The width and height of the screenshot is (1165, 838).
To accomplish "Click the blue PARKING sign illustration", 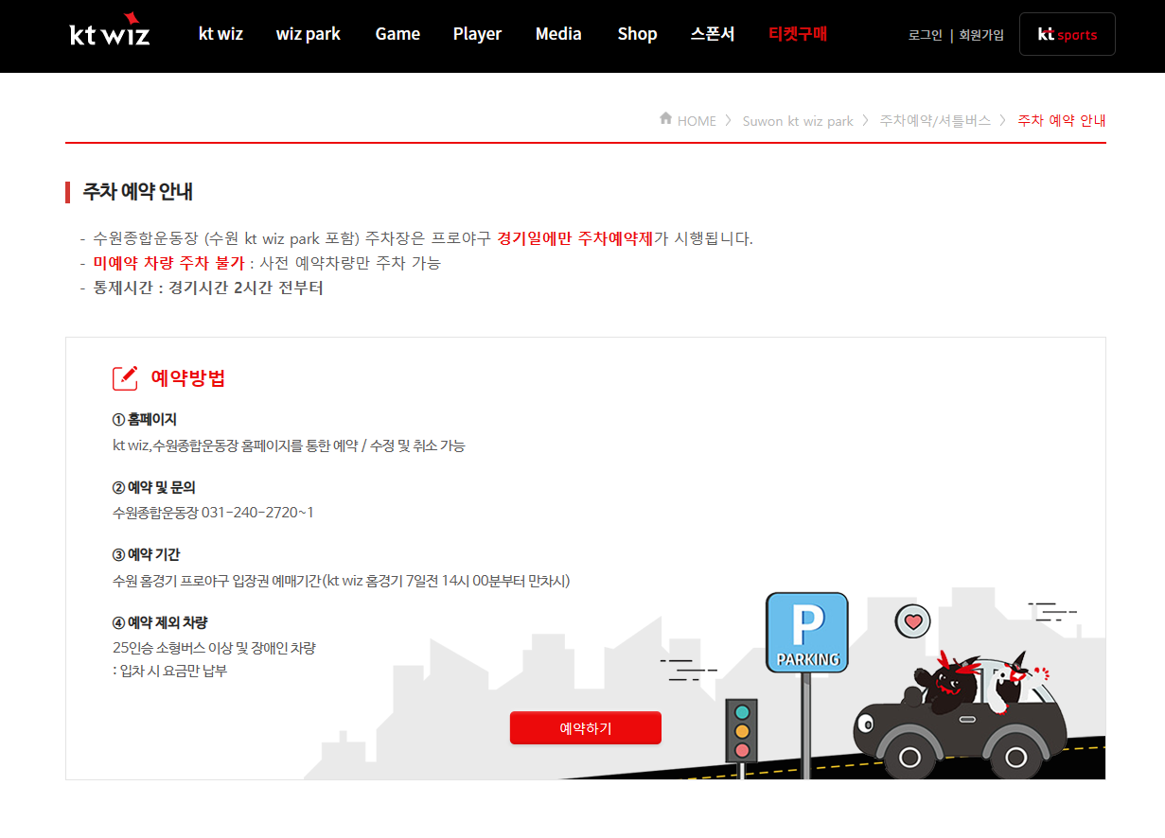I will coord(807,633).
